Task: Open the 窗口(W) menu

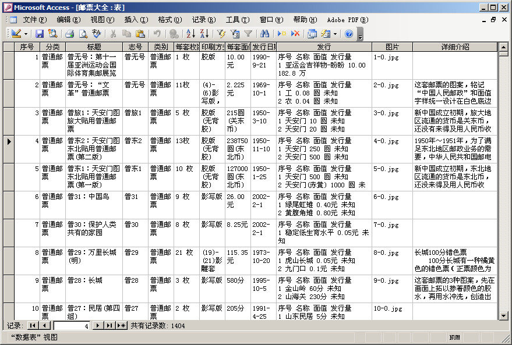Action: point(271,20)
